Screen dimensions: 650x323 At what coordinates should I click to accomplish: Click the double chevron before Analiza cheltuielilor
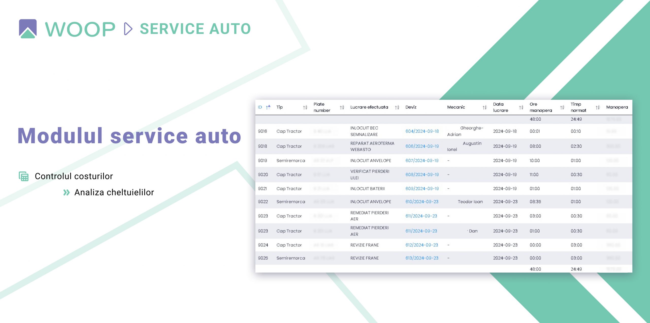point(67,192)
